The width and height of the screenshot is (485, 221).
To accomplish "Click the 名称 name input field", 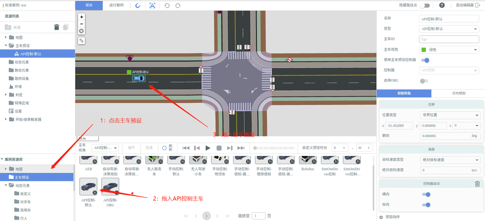I will (449, 18).
